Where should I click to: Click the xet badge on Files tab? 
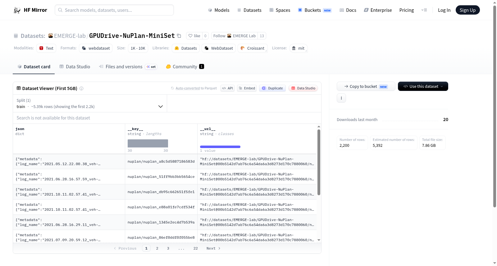[151, 67]
